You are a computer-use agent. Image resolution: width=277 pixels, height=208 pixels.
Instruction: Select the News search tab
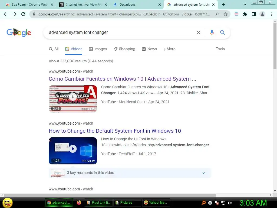[149, 49]
